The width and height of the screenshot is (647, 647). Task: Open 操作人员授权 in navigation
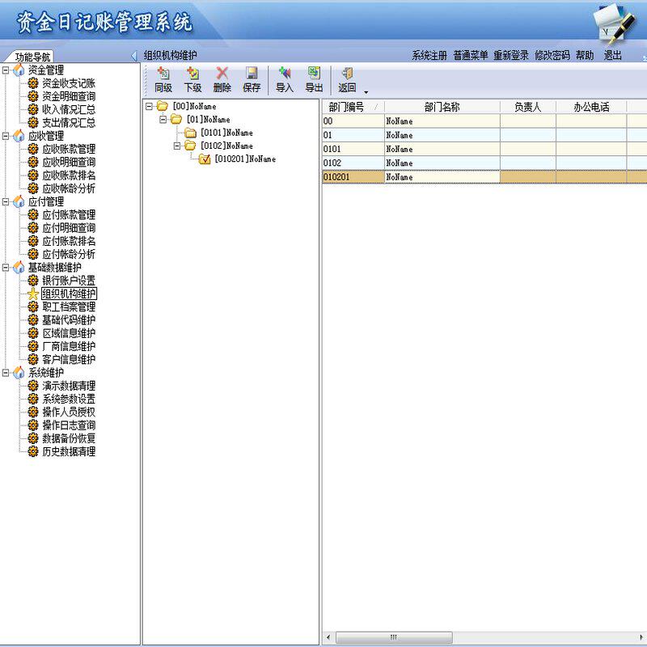(69, 412)
